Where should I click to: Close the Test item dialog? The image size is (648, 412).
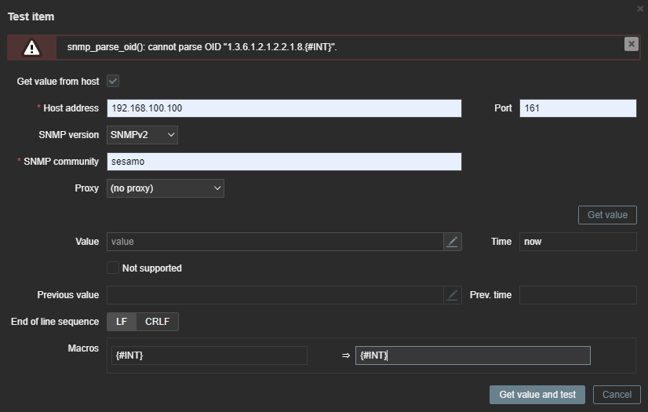(x=640, y=8)
